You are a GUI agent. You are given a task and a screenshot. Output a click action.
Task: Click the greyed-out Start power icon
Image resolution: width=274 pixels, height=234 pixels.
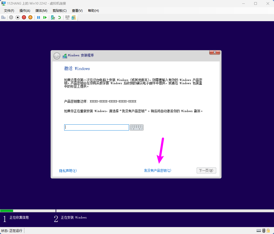point(11,17)
